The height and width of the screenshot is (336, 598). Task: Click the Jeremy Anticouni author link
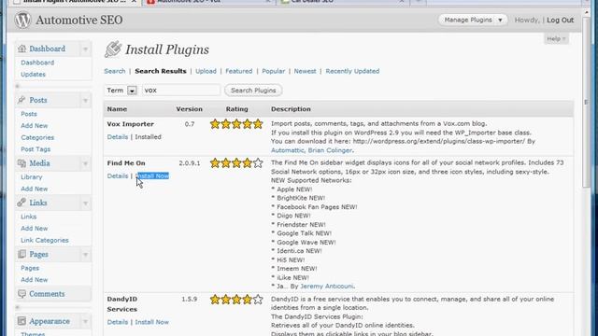[x=327, y=287]
